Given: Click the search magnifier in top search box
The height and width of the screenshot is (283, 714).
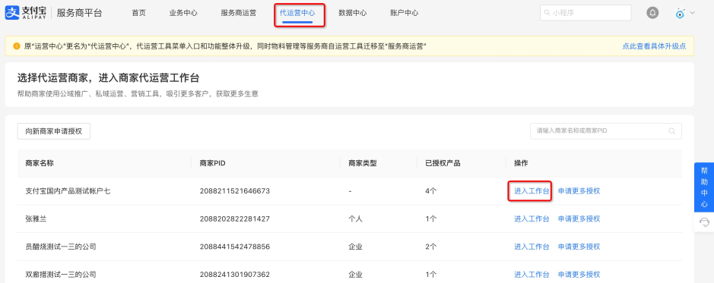Looking at the screenshot, I should pos(547,13).
